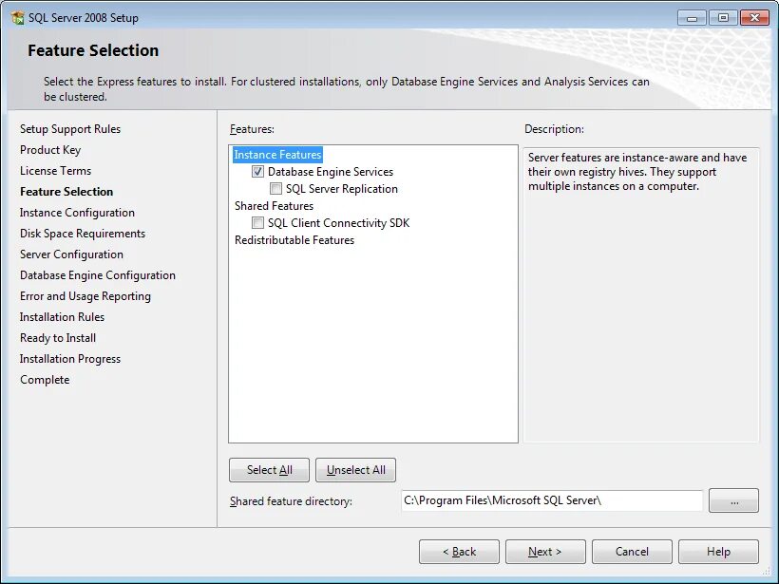Click the SQL Server Setup title bar icon
This screenshot has height=584, width=779.
point(17,18)
